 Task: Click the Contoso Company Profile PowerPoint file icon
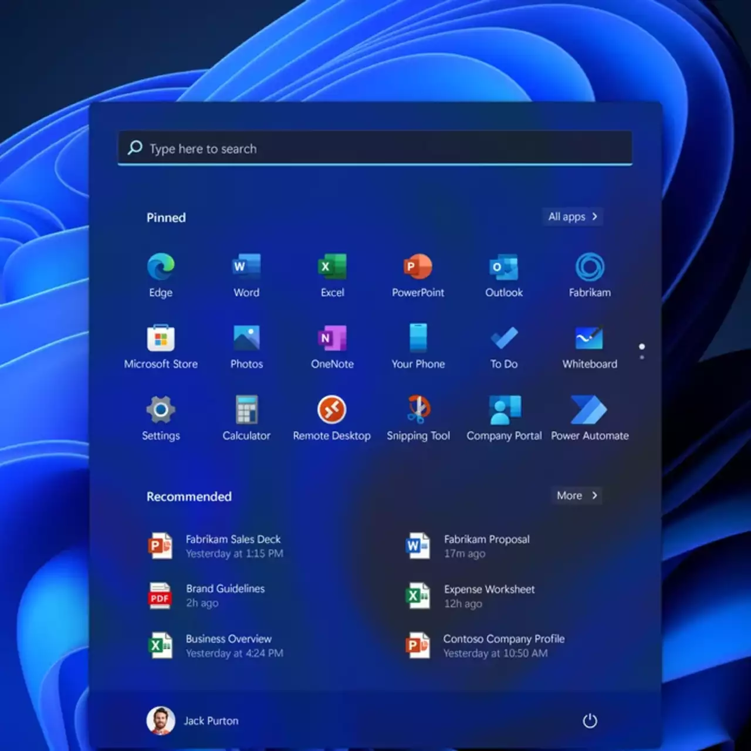pos(418,645)
